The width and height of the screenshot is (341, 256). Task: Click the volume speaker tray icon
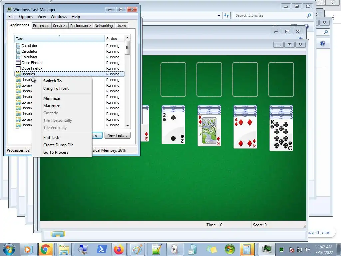[307, 249]
